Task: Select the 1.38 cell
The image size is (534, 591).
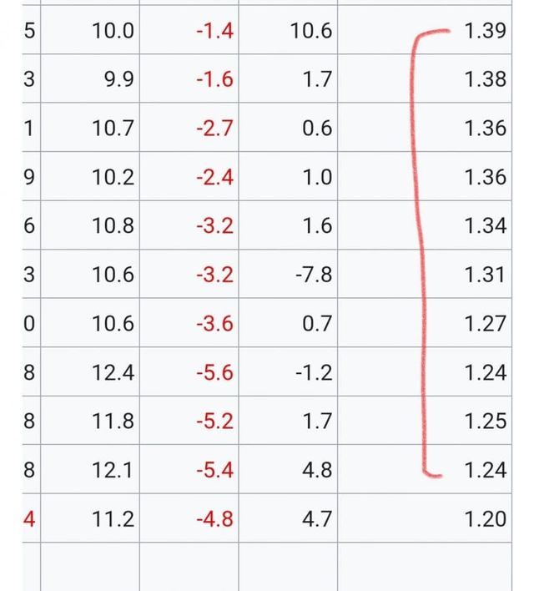Action: click(x=485, y=80)
